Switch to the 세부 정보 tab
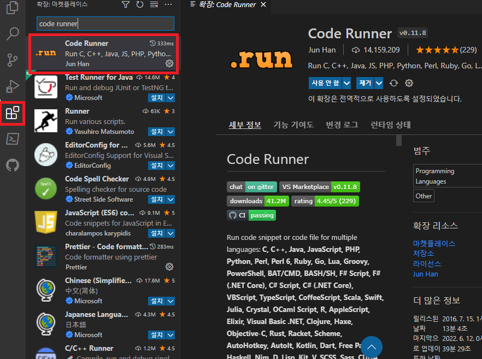The image size is (482, 359). (x=245, y=125)
